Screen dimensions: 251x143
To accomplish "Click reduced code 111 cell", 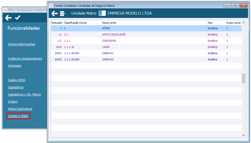I will [60, 41].
